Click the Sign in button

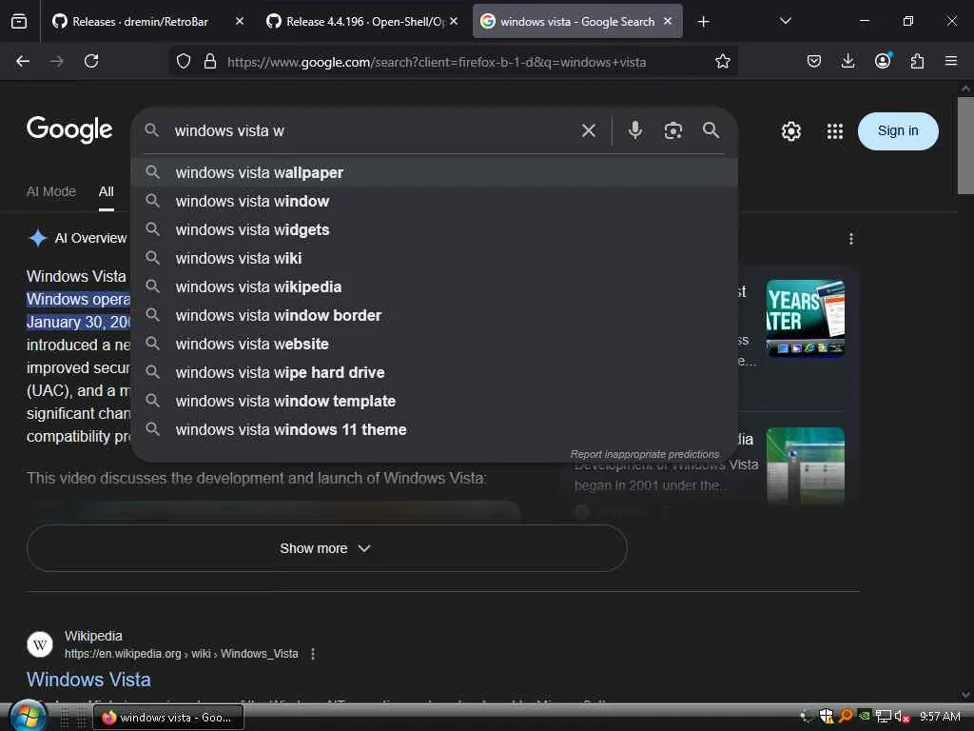click(898, 131)
